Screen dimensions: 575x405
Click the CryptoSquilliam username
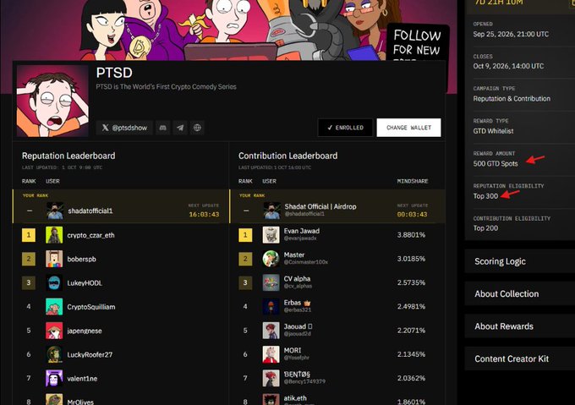[x=91, y=307]
